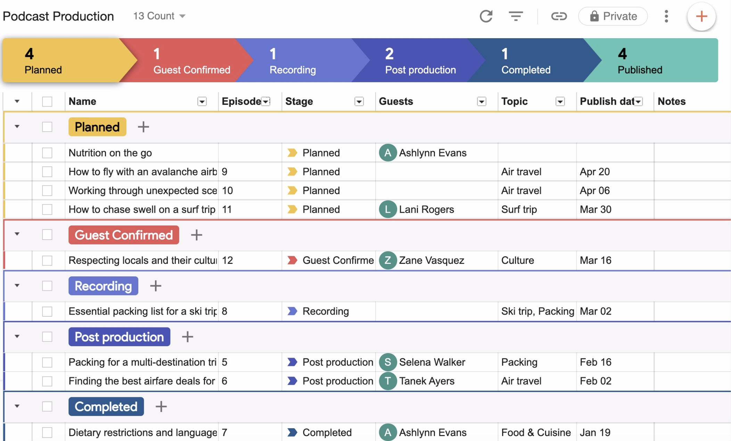Click stage arrow icon in Nutrition row
This screenshot has width=731, height=441.
coord(292,153)
